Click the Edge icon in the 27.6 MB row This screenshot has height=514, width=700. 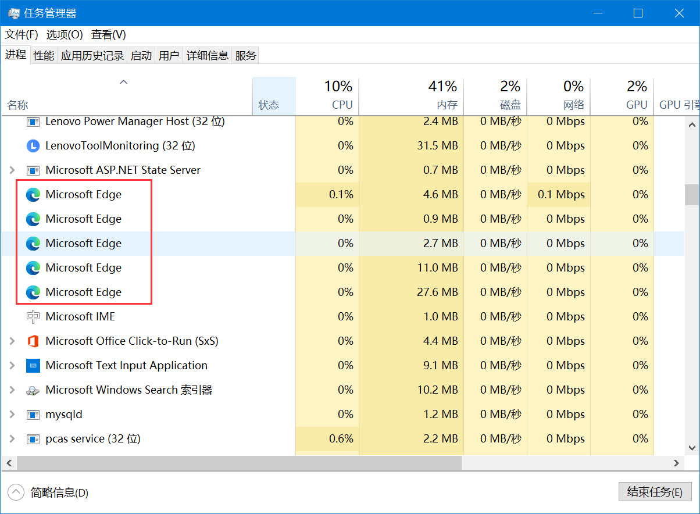33,292
